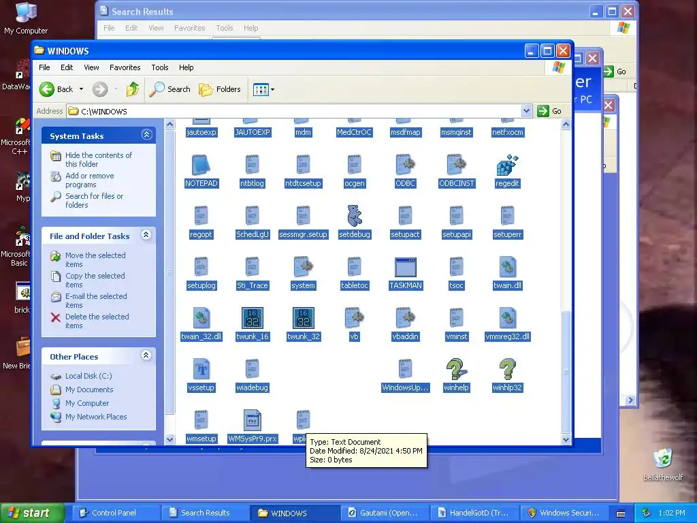Image resolution: width=697 pixels, height=523 pixels.
Task: Open the Edit menu in WINDOWS window
Action: [67, 67]
